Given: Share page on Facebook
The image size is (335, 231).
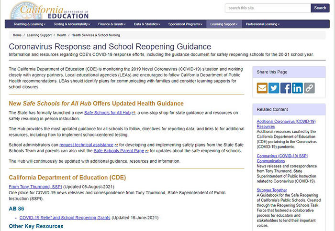Looking at the screenshot, I should click(286, 88).
